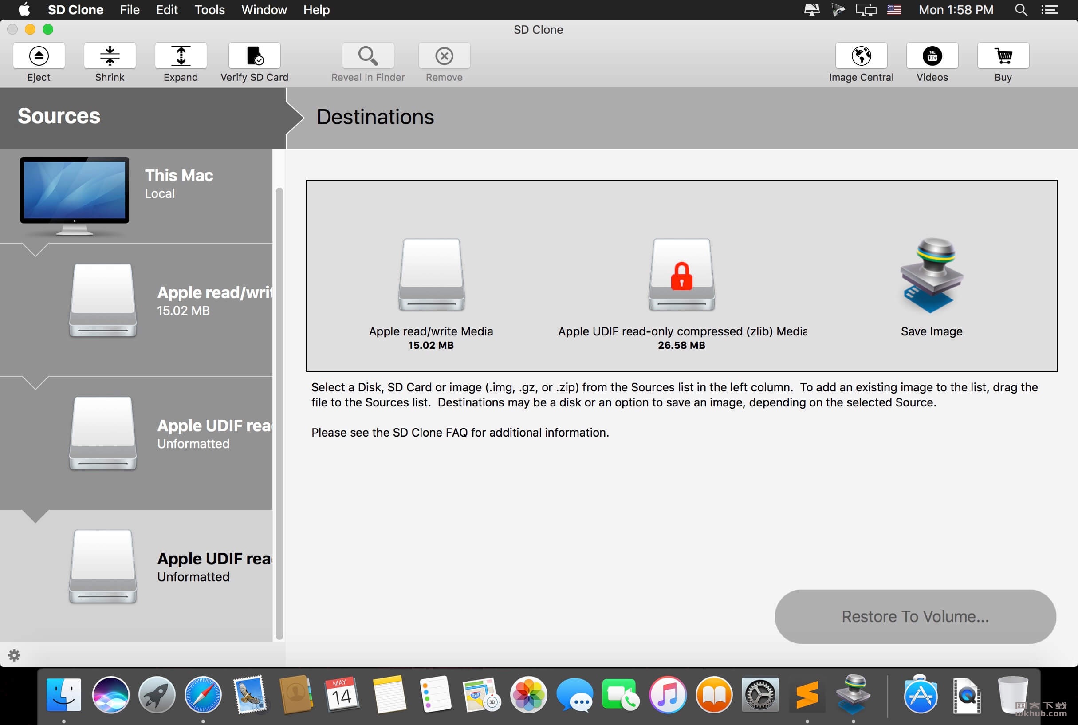Select the middle Apple UDIF Unformatted source
This screenshot has height=725, width=1078.
136,443
